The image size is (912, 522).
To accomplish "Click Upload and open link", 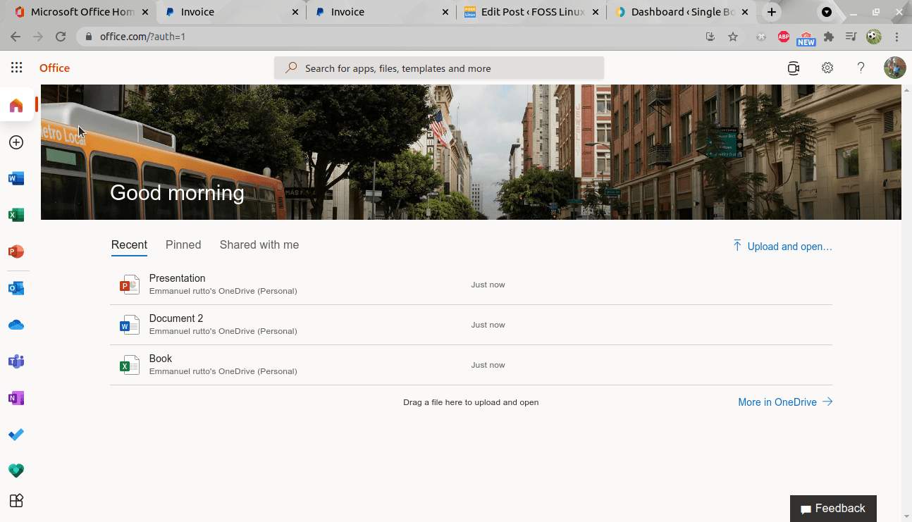I will tap(782, 247).
